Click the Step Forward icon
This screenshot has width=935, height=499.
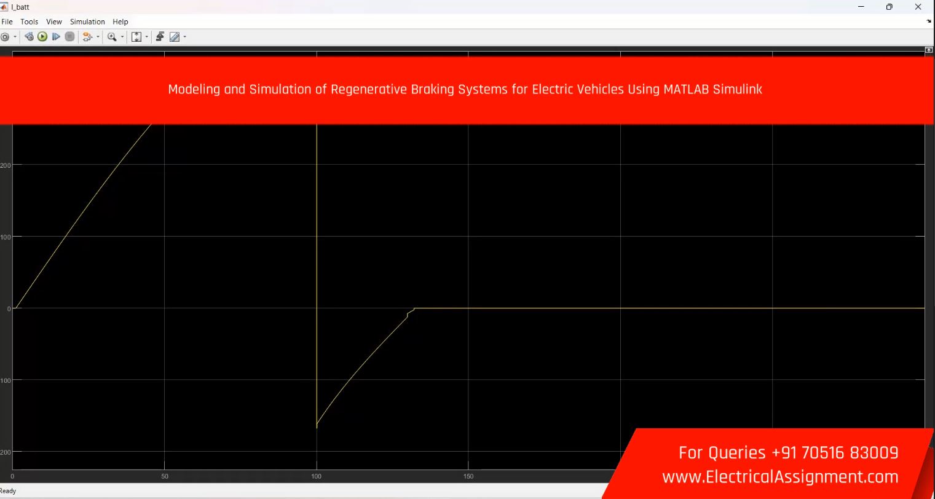coord(56,37)
